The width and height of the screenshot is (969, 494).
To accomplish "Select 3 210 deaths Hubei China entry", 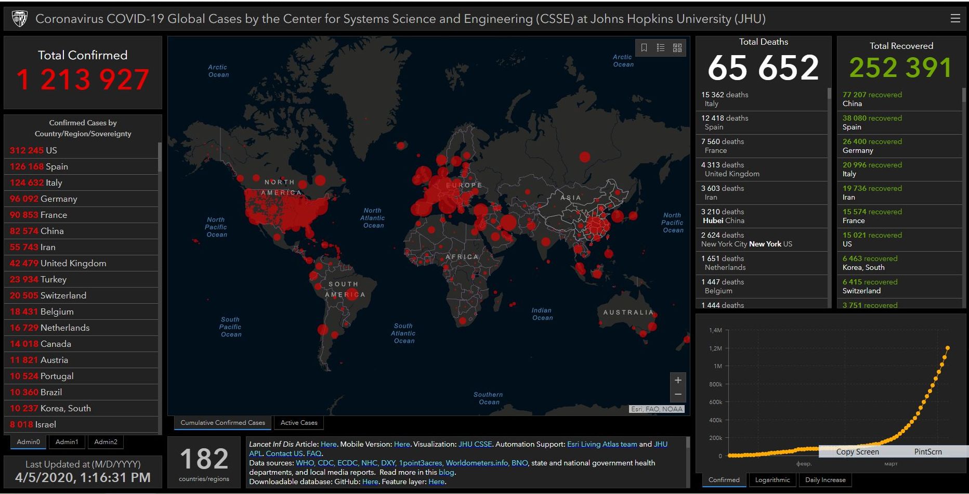I will click(x=762, y=216).
